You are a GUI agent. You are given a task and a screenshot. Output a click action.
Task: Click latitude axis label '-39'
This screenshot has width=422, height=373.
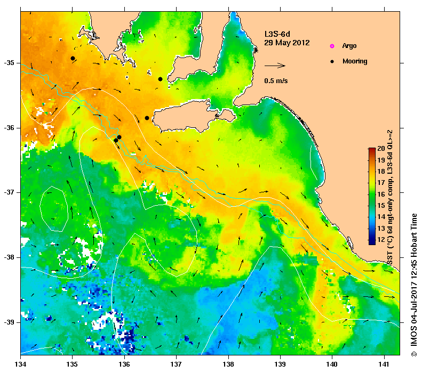(x=9, y=322)
